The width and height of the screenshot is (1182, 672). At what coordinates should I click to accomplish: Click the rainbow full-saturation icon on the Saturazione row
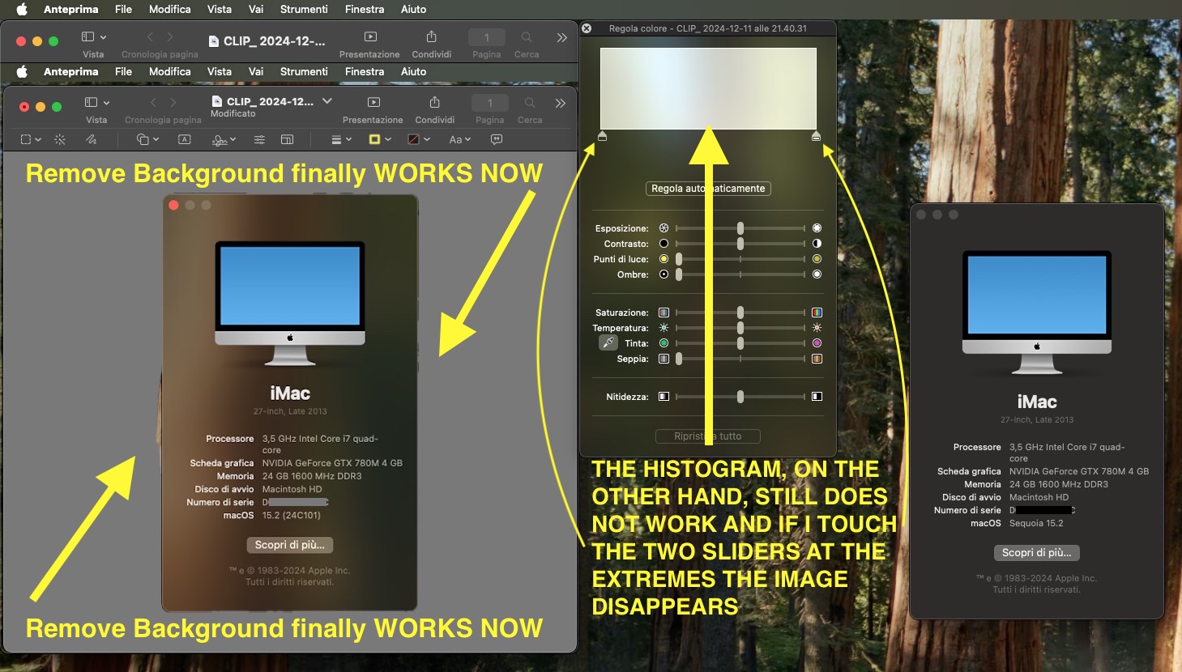[x=817, y=313]
